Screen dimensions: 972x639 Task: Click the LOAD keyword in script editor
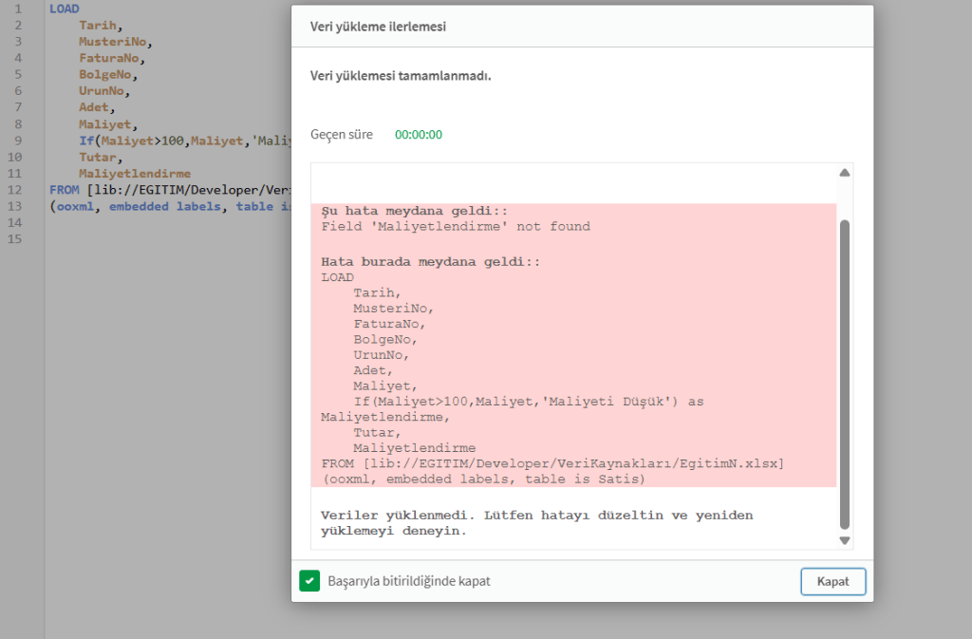pyautogui.click(x=65, y=9)
